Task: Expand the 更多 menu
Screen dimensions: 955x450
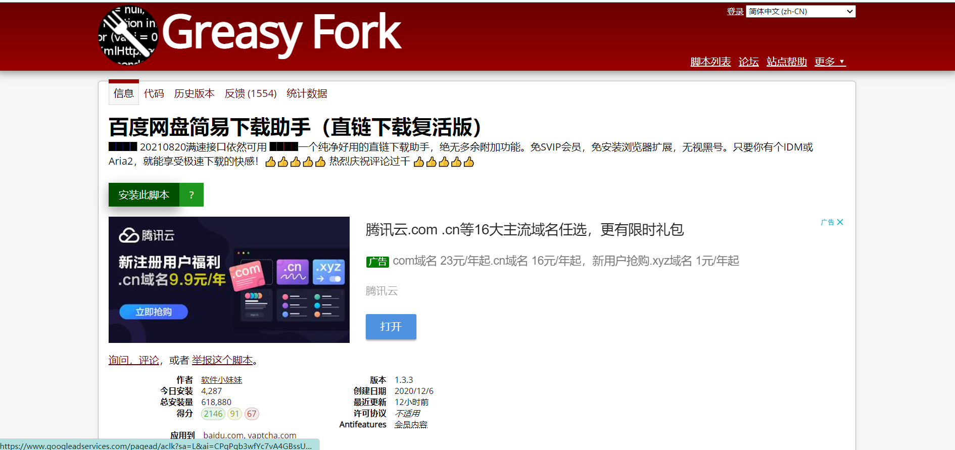Action: click(830, 62)
